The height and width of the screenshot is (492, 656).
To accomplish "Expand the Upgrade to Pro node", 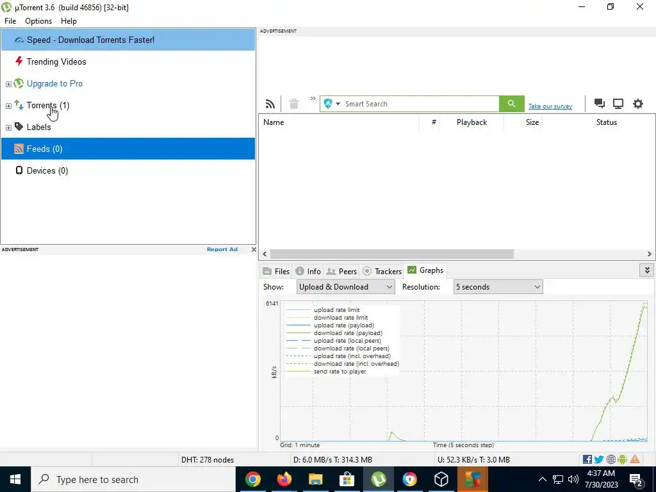I will (8, 84).
